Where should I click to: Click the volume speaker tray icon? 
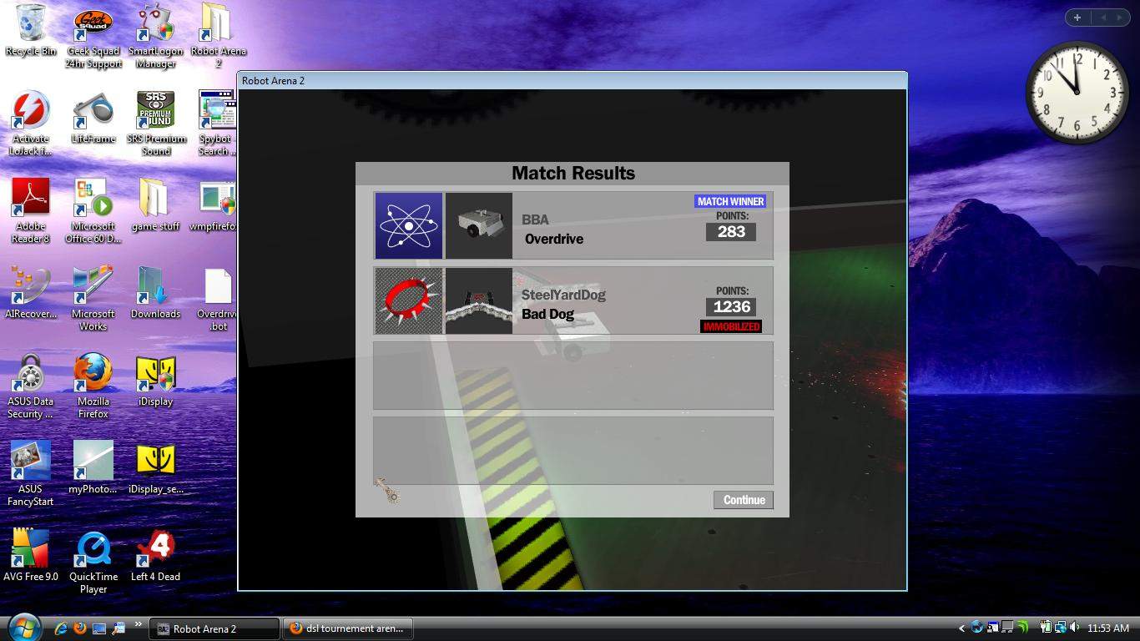tap(1074, 628)
